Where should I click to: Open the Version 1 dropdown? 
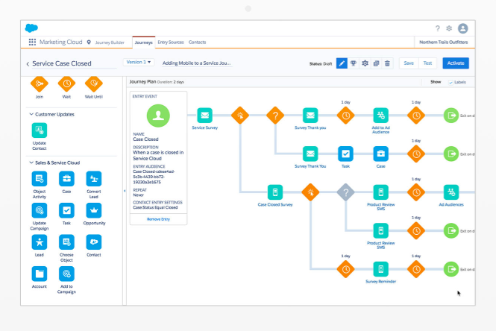[139, 63]
